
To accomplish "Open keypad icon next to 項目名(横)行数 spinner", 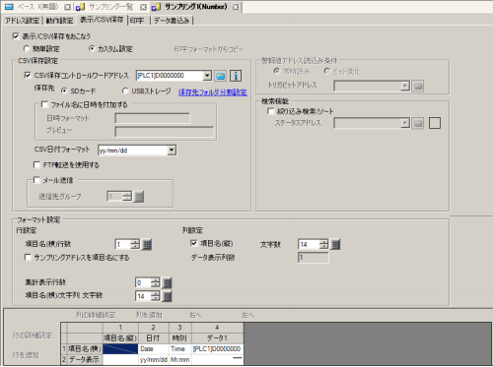I will point(147,244).
